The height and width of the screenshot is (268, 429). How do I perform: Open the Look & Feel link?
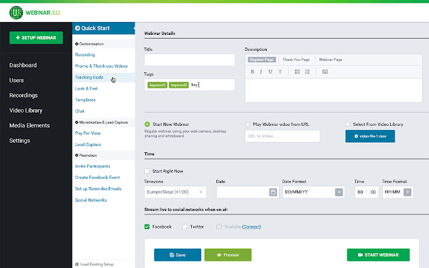(x=86, y=88)
